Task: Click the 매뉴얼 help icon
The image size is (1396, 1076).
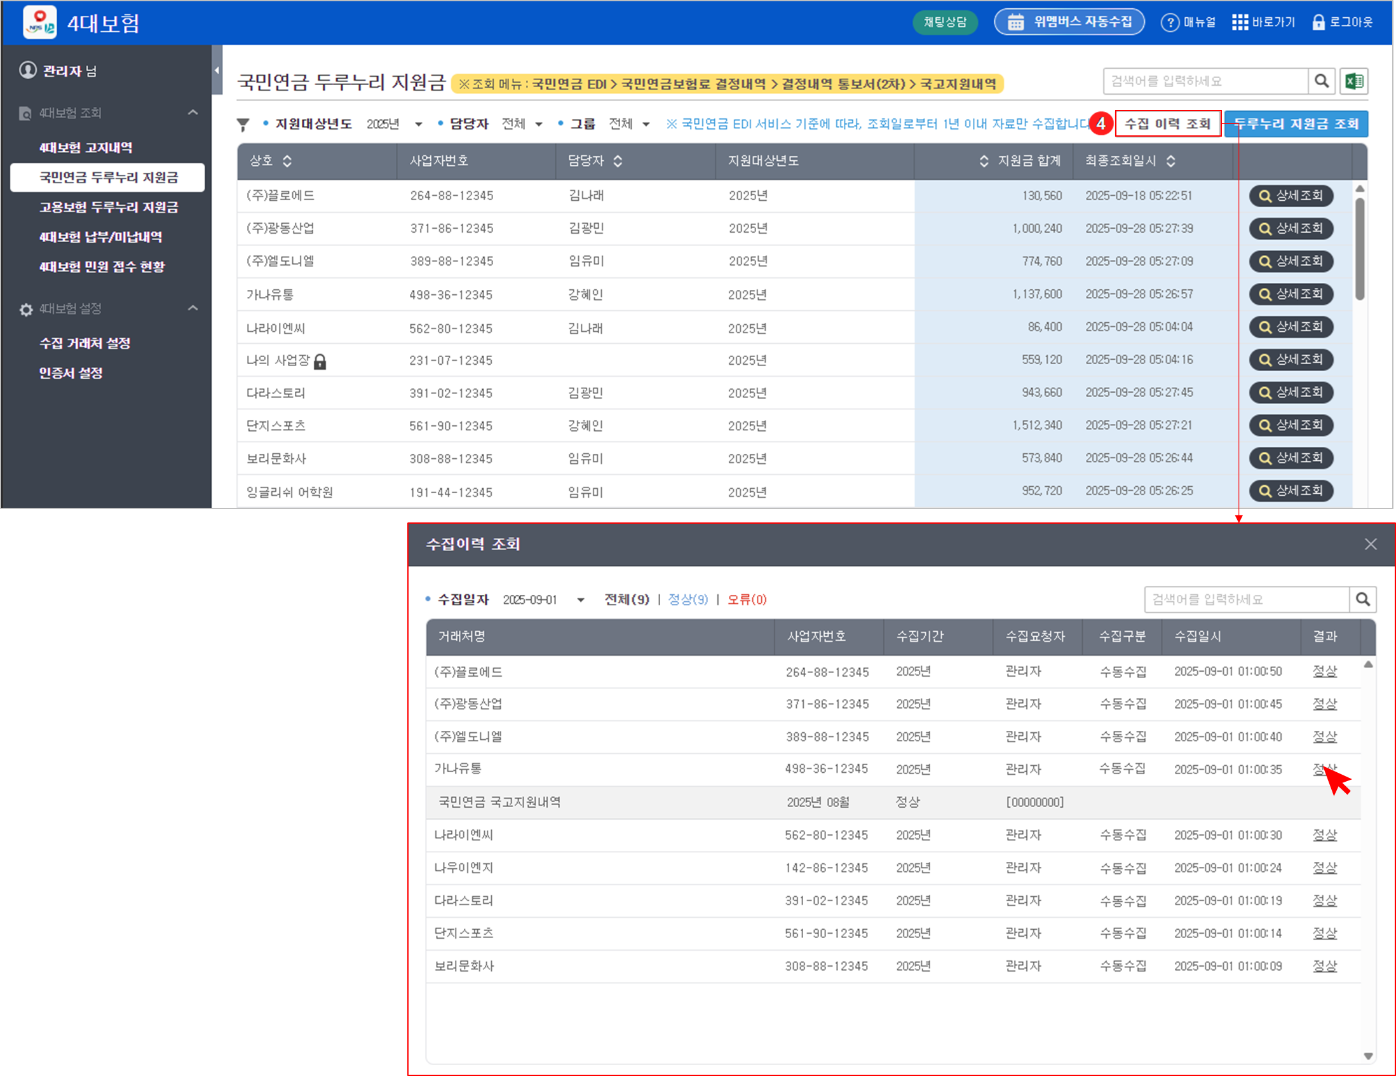Action: coord(1169,22)
